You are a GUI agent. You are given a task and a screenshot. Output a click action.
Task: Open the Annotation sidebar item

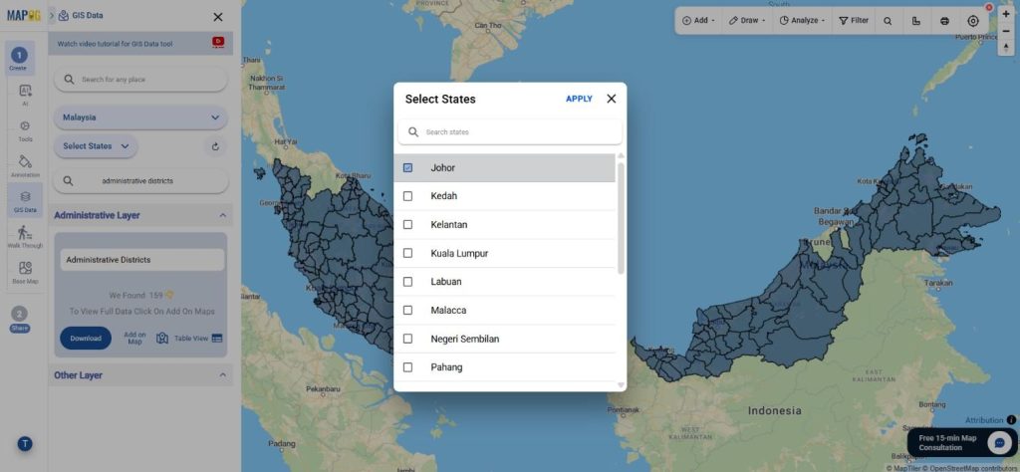25,165
